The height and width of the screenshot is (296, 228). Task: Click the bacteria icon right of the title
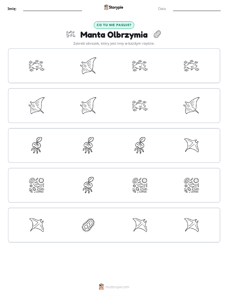coord(157,35)
